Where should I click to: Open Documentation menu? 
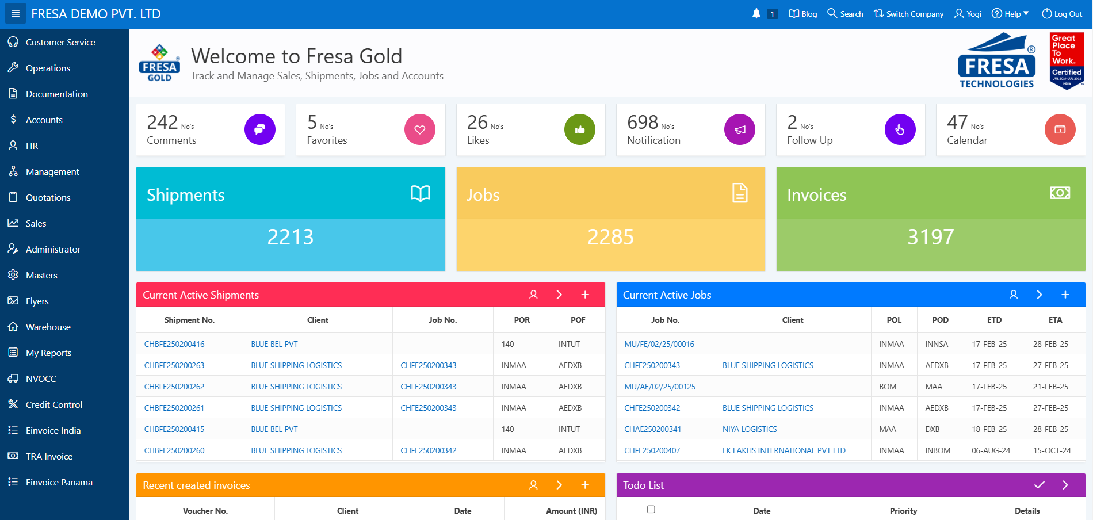click(64, 94)
